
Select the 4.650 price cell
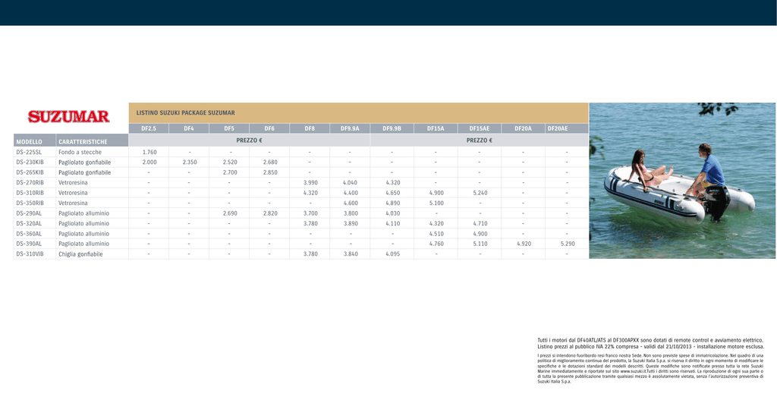coord(392,193)
